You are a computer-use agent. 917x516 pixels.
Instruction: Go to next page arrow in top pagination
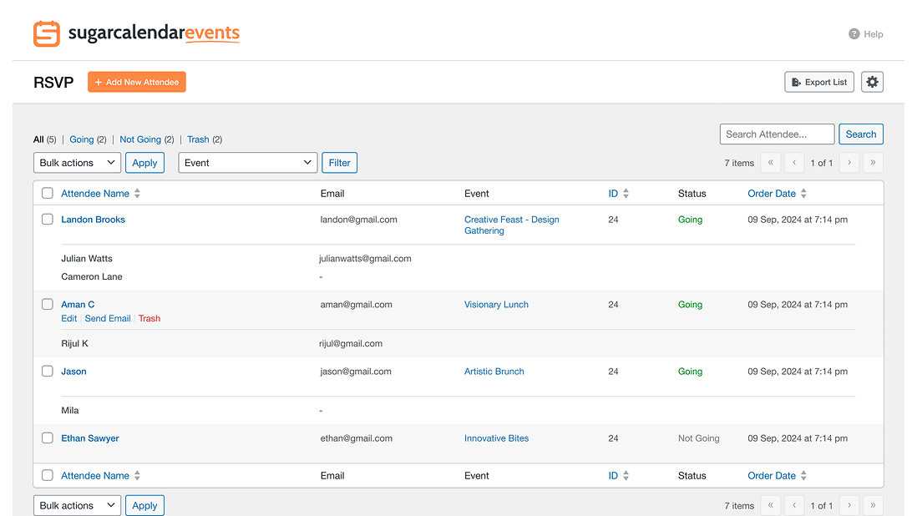pyautogui.click(x=849, y=163)
